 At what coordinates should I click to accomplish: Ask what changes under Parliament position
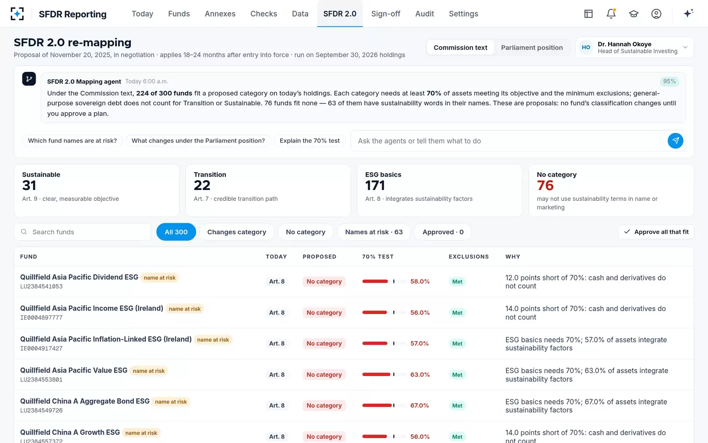198,141
